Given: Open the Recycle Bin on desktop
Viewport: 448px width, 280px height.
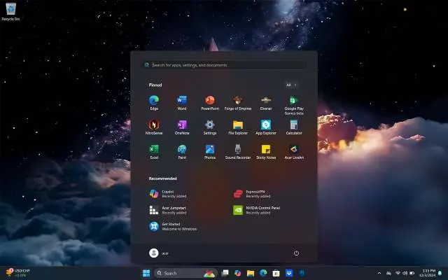Looking at the screenshot, I should pos(11,11).
